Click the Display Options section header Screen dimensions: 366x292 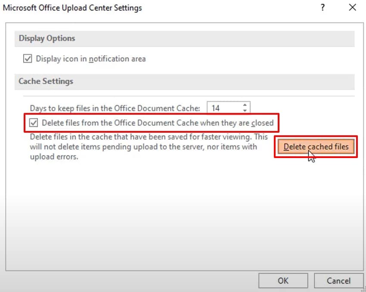[47, 38]
